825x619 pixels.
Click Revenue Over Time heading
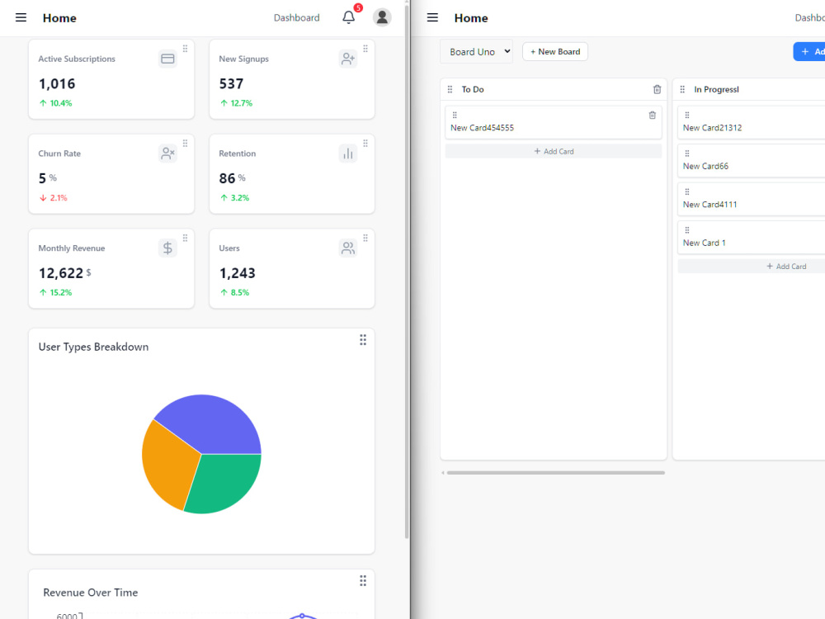click(x=91, y=593)
